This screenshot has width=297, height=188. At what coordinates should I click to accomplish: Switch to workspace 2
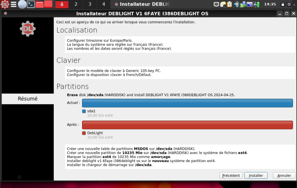click(x=76, y=4)
